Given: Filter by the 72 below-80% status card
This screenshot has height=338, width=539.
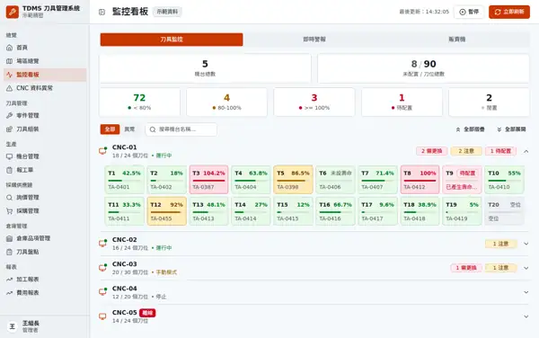Looking at the screenshot, I should click(x=139, y=102).
